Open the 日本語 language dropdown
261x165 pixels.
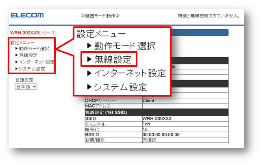[x=26, y=87]
